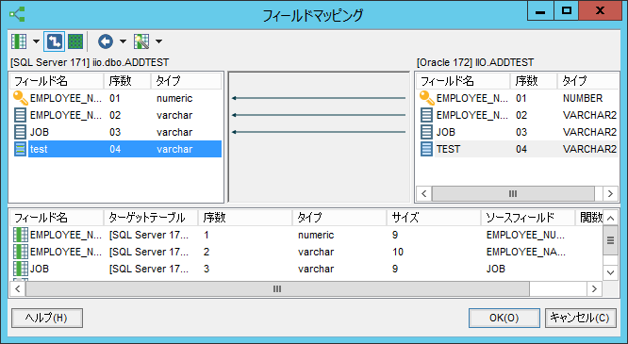This screenshot has width=628, height=344.
Task: Click the ヘルプ(H) button
Action: point(47,318)
